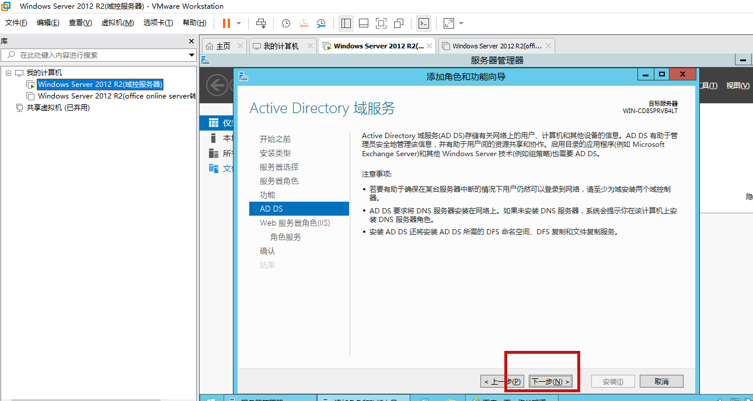Close the 主页 tab
Screen dimensions: 753x401
pyautogui.click(x=240, y=46)
